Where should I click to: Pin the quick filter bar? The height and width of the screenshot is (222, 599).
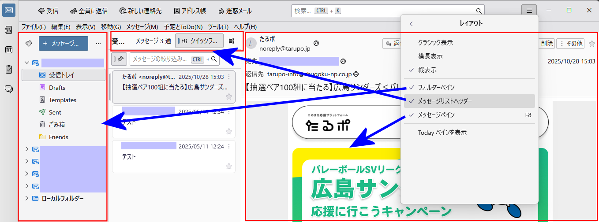(120, 59)
